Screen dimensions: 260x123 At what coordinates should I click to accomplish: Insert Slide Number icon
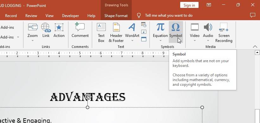pyautogui.click(x=144, y=32)
